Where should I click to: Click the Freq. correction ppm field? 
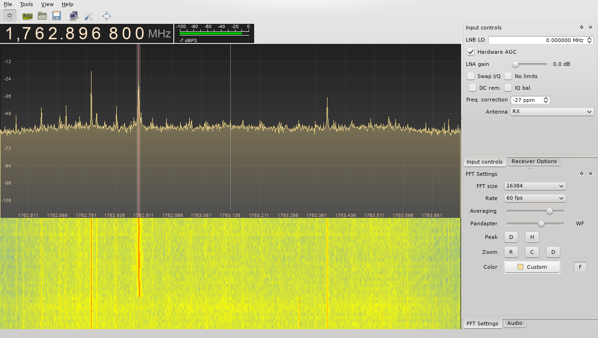(527, 100)
